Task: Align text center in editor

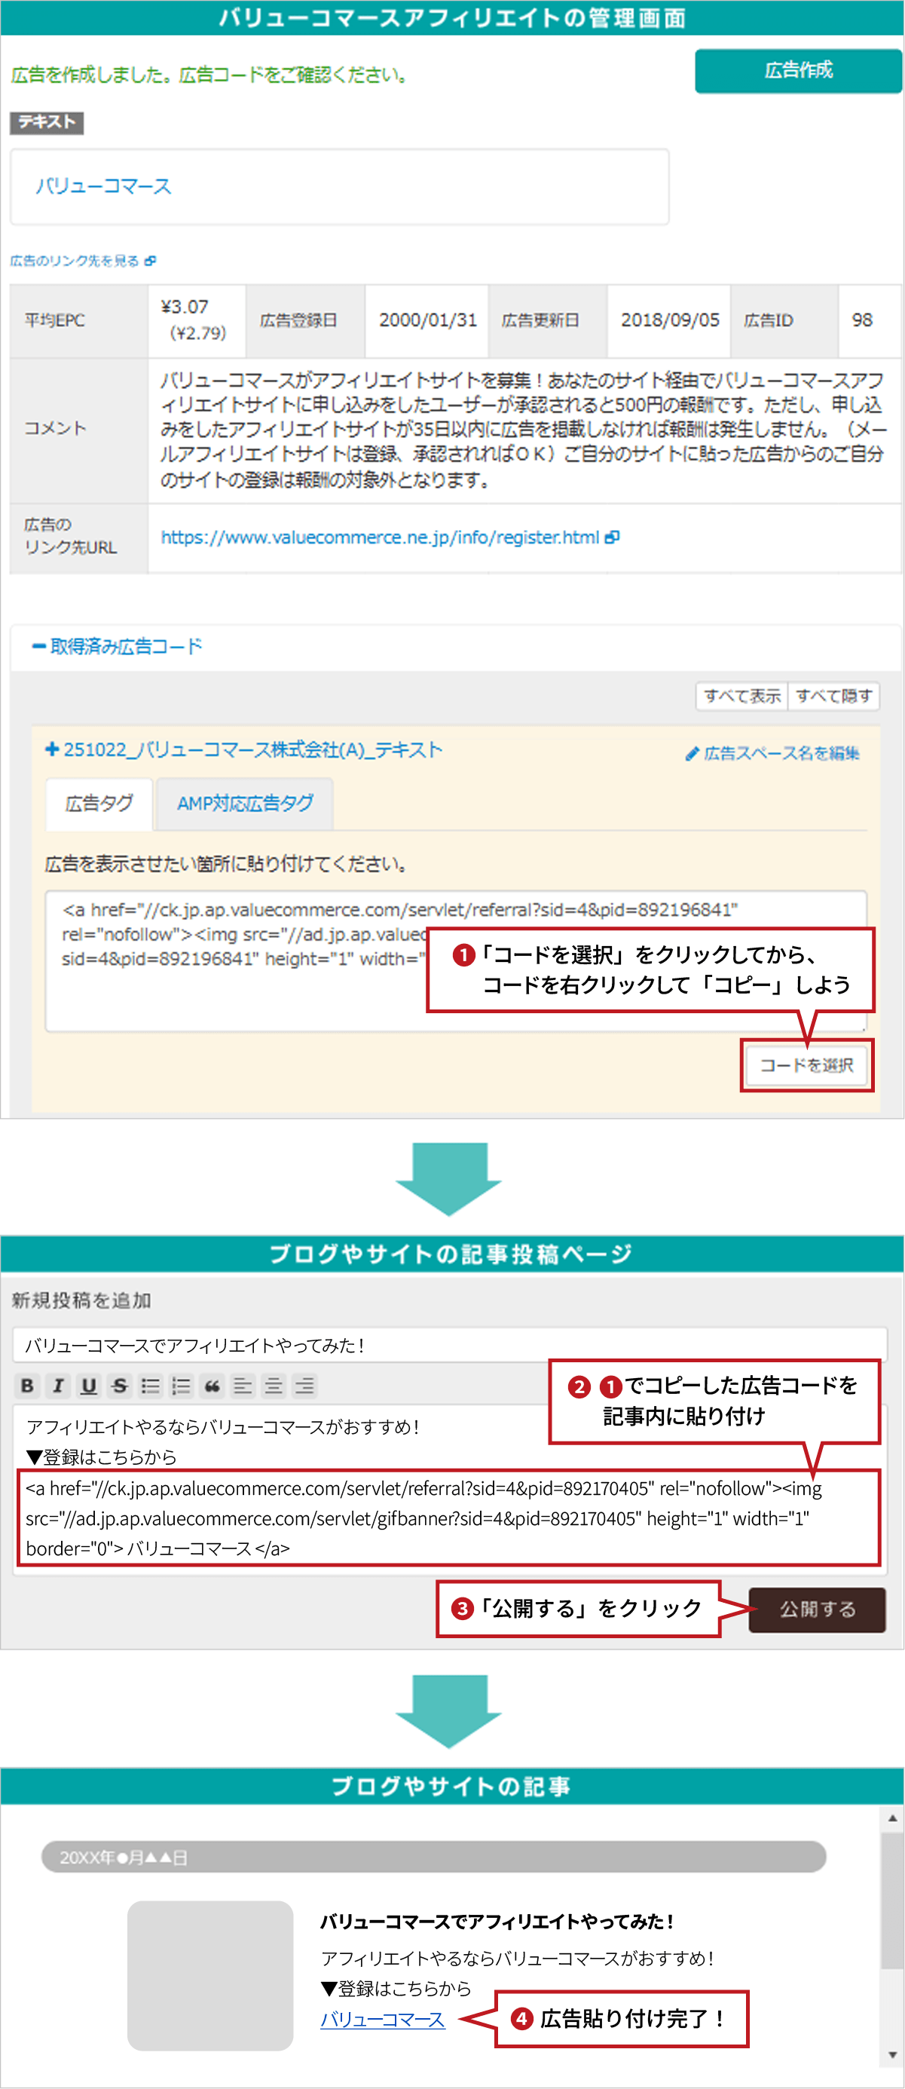Action: tap(274, 1385)
